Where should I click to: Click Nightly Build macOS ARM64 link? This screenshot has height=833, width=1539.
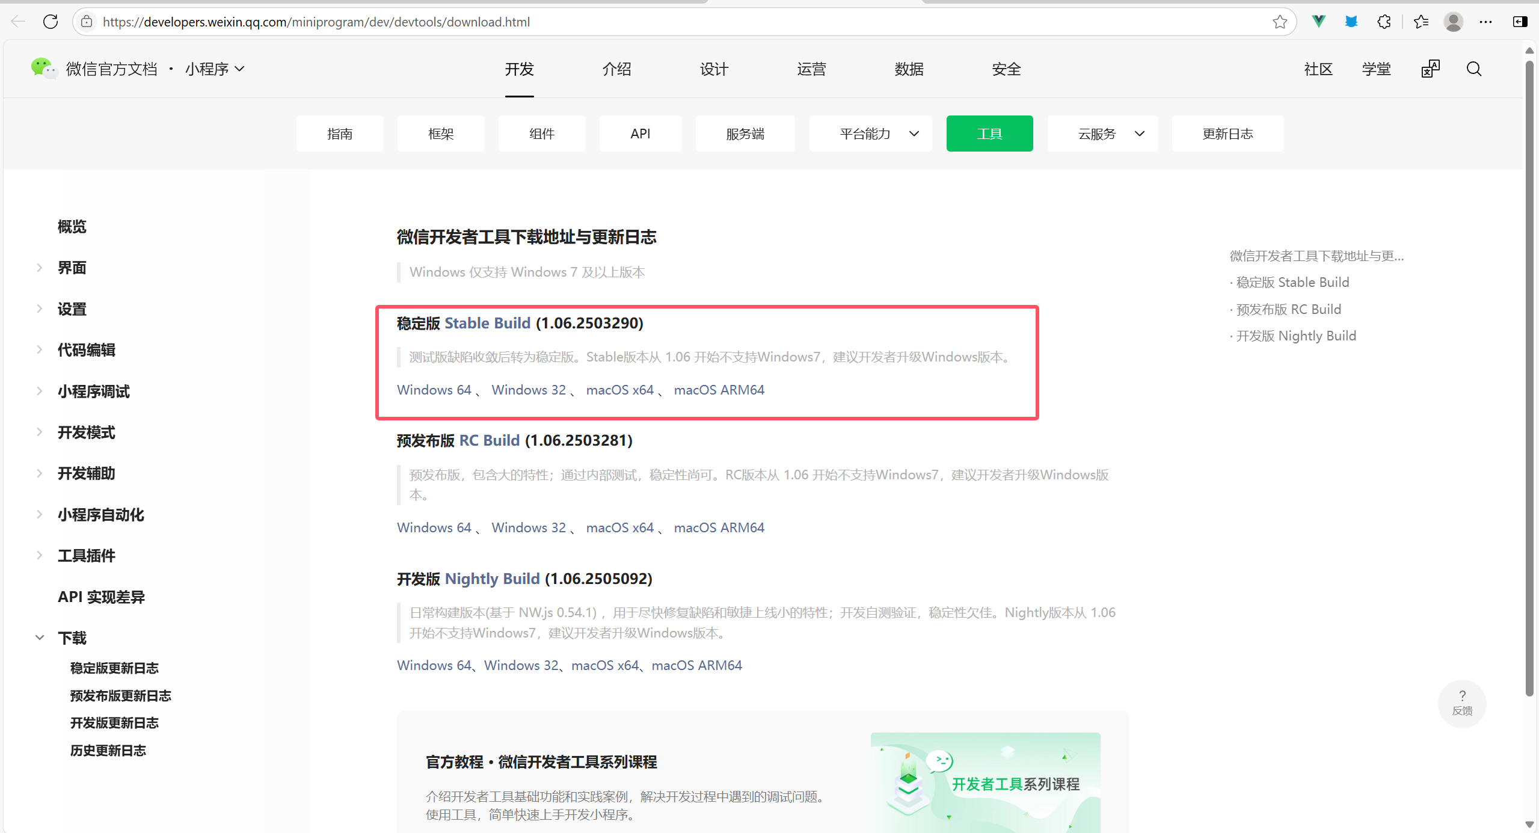[696, 665]
